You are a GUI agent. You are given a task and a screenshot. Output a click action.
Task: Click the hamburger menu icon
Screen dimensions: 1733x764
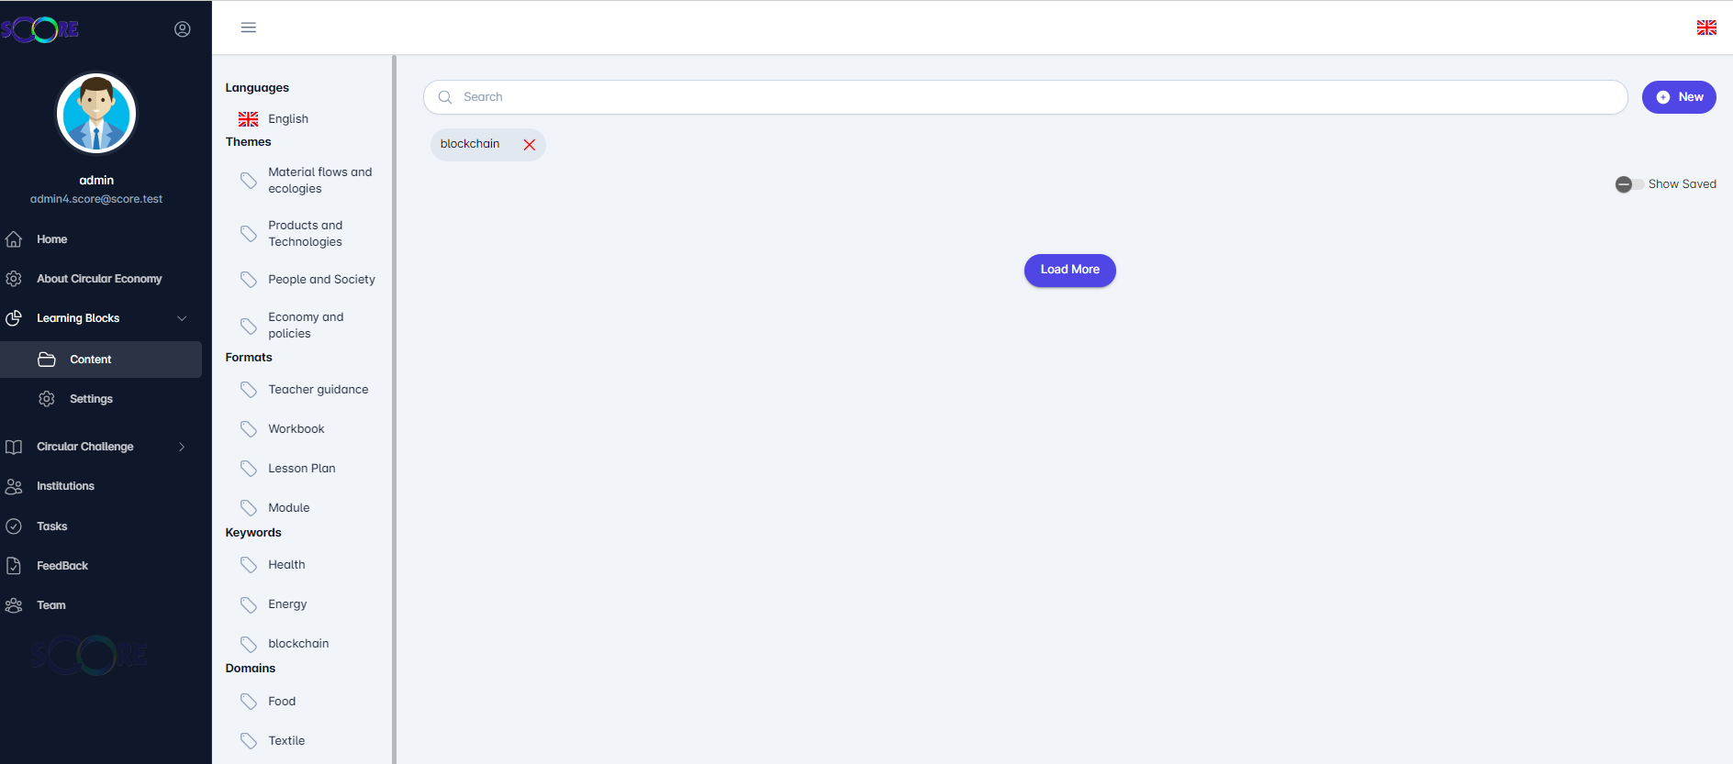[248, 28]
